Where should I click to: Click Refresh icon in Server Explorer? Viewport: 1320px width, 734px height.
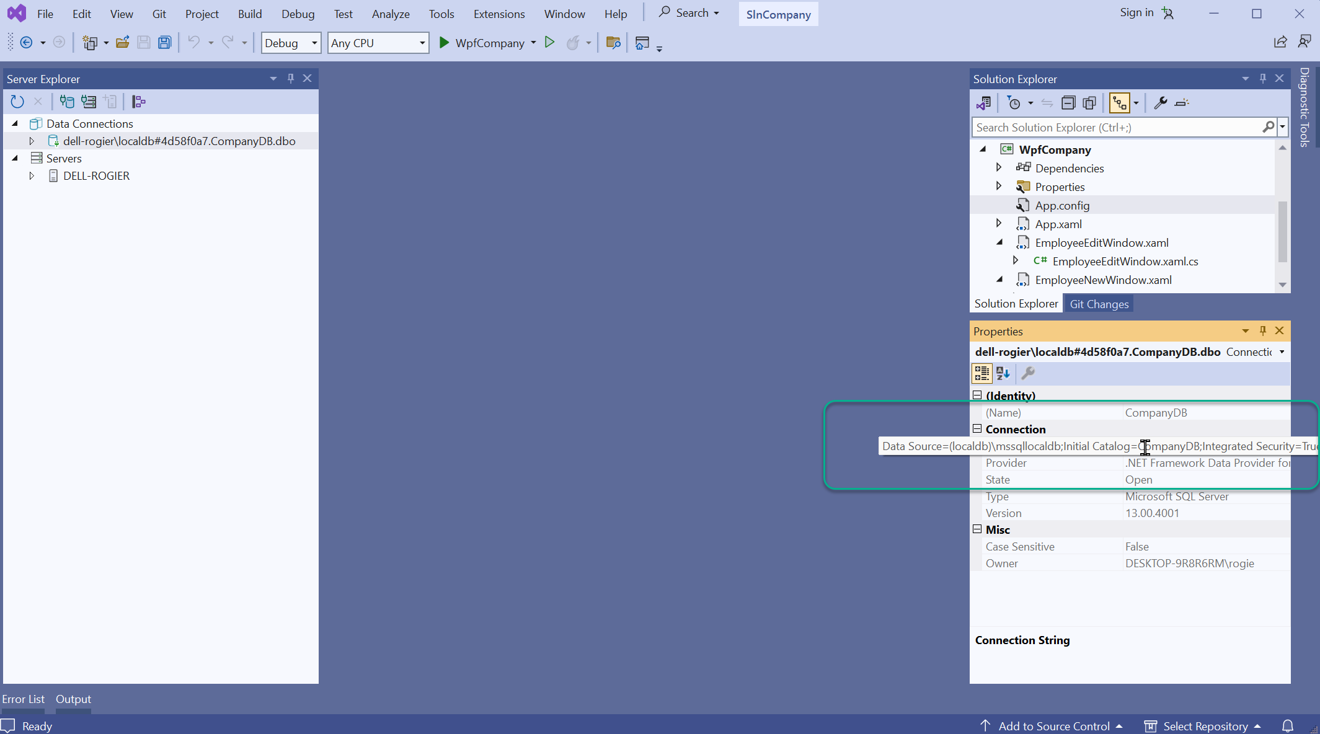17,102
